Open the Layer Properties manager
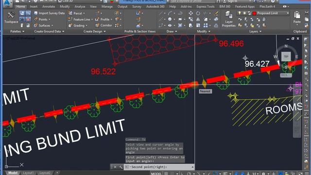This screenshot has height=175, width=311. pyautogui.click(x=229, y=19)
